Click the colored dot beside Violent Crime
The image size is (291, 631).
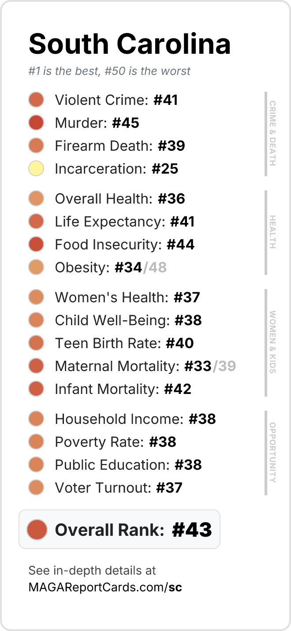36,100
